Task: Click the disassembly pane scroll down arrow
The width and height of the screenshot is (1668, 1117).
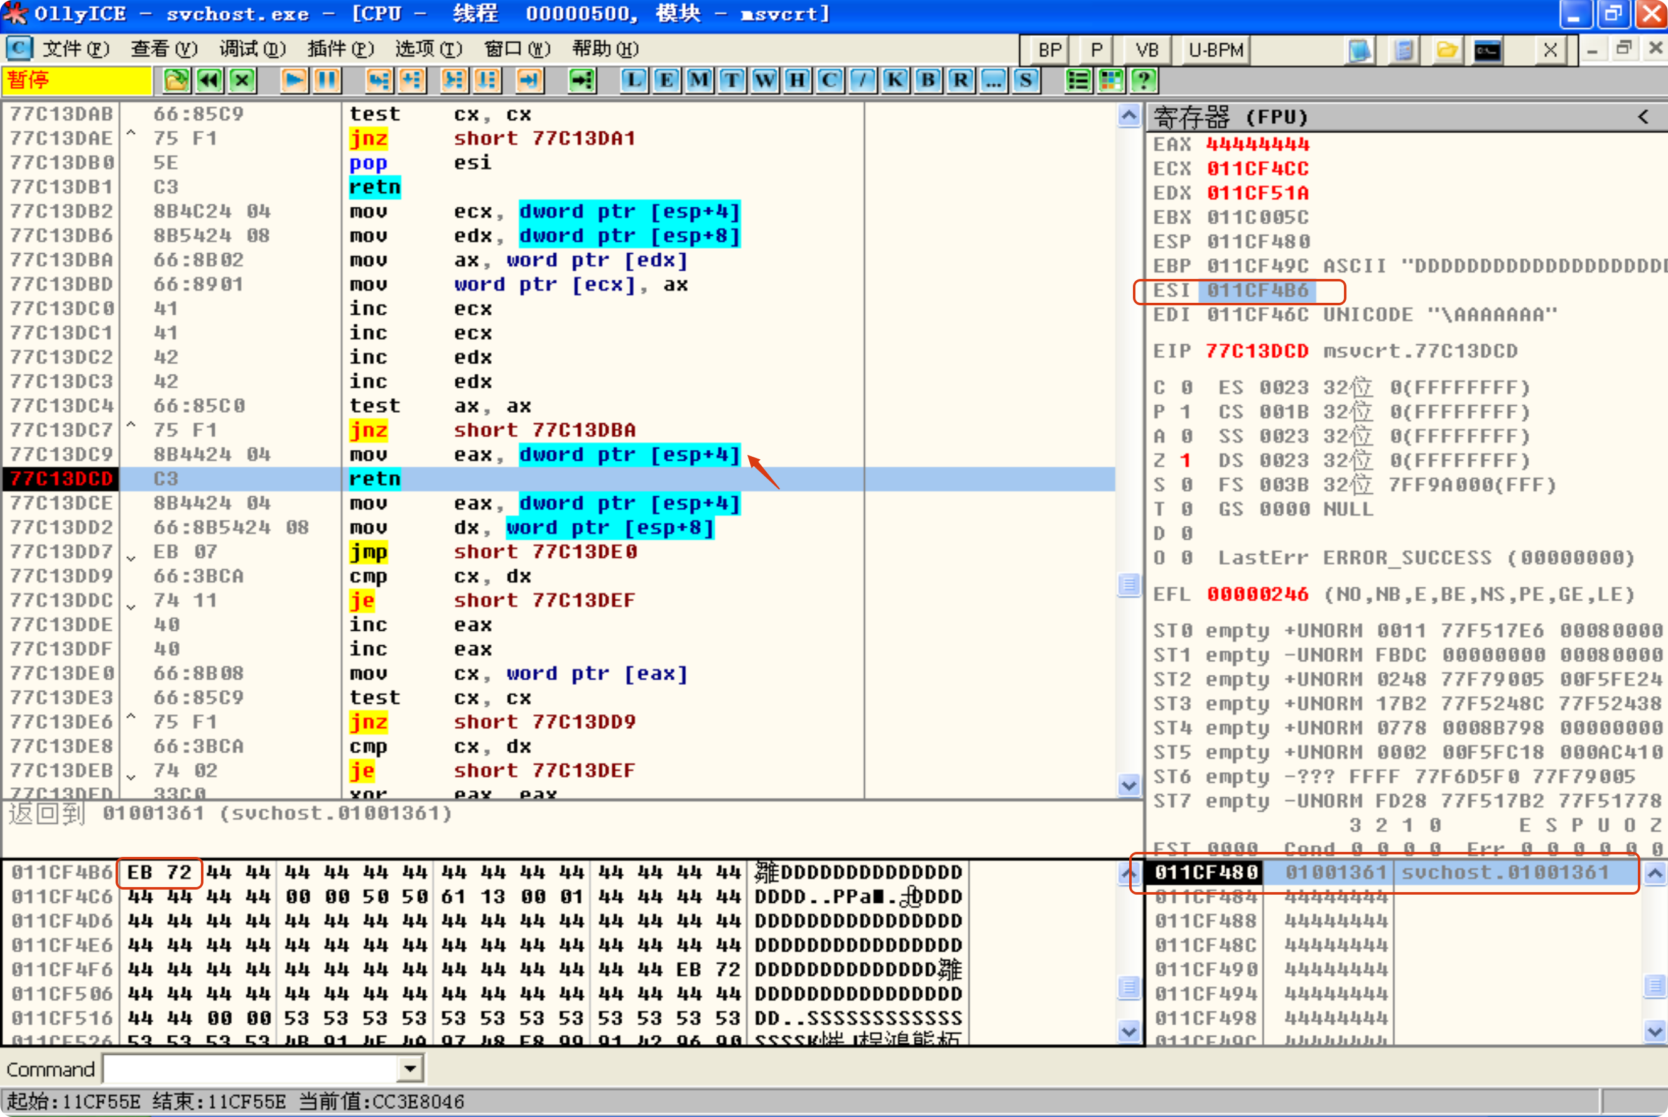Action: [1129, 785]
